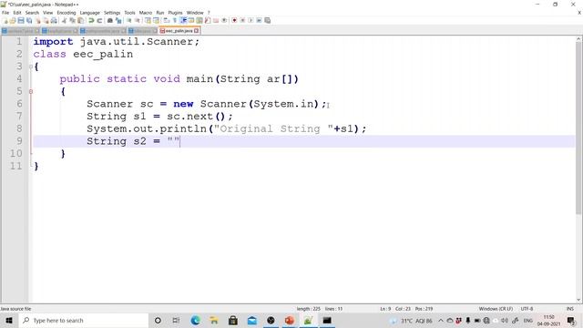Click the Save Current Recorded Macro icon
583x328 pixels.
(267, 20)
